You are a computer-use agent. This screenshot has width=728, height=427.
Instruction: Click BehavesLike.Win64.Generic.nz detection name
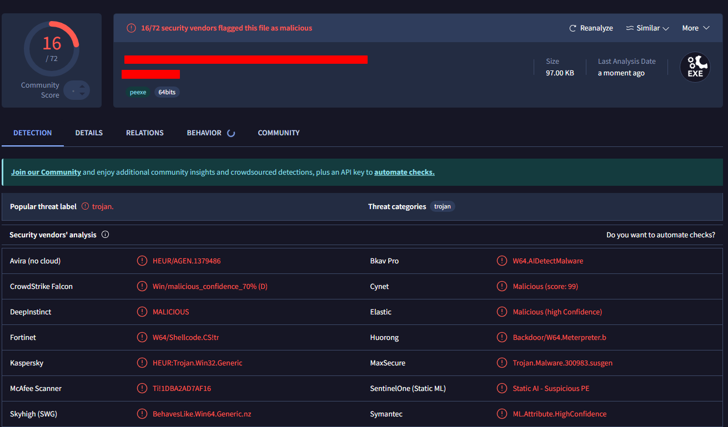(x=202, y=414)
